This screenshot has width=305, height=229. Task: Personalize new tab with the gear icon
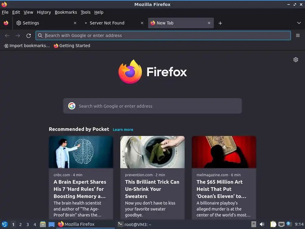296,60
